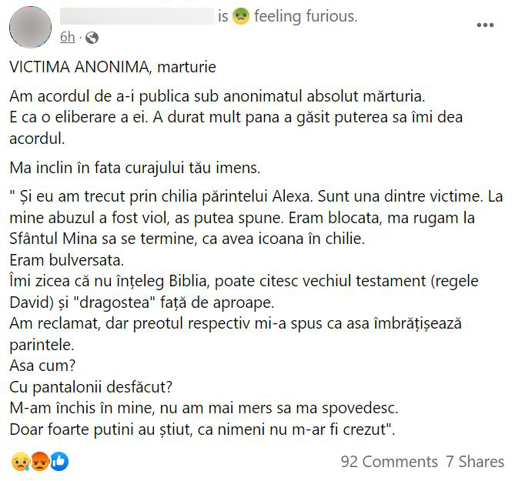Open the 92 Comments link
Viewport: 515px width, 481px height.
[x=389, y=462]
